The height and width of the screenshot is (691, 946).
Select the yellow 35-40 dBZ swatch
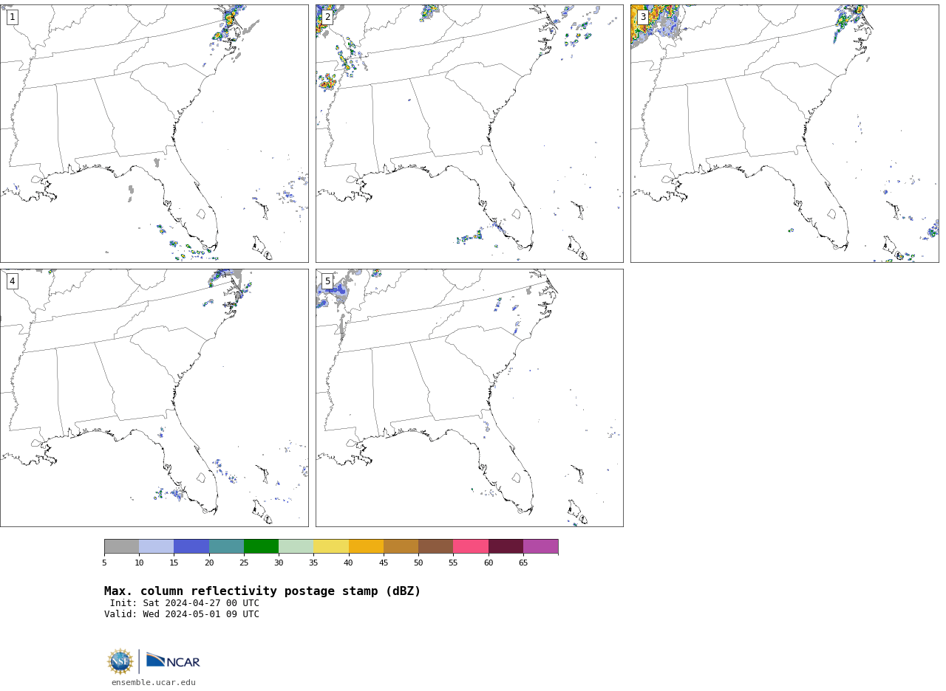(x=331, y=546)
